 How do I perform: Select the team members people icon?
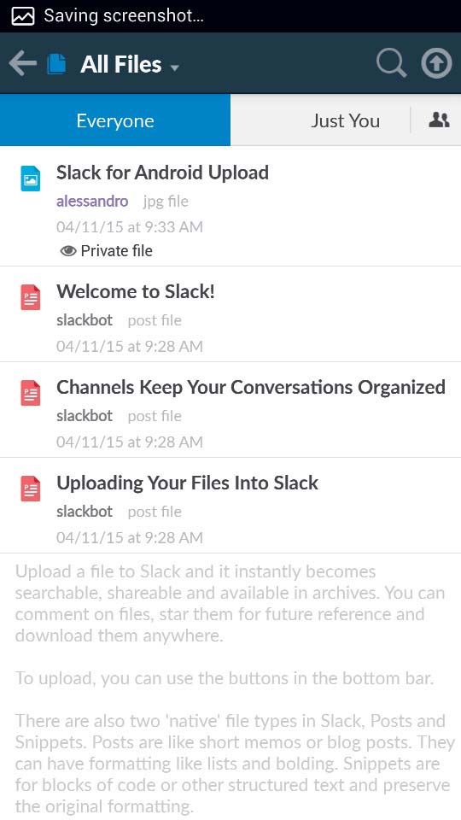point(439,120)
